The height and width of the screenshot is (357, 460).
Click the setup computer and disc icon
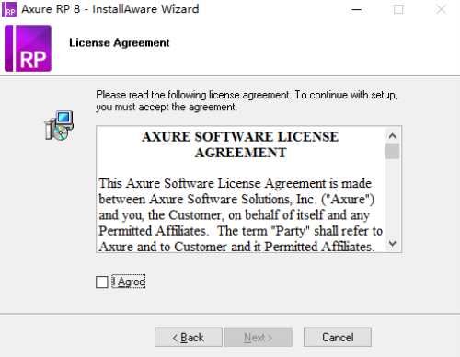pos(59,126)
